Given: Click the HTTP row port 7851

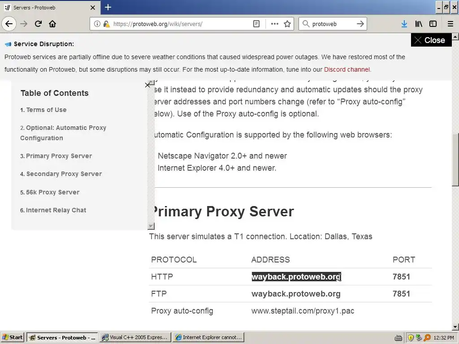Looking at the screenshot, I should [x=401, y=277].
